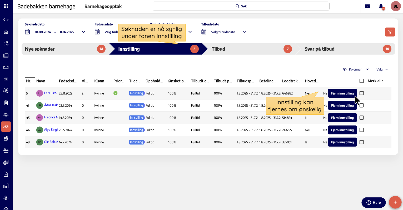This screenshot has height=210, width=403.
Task: Click the red filter funnel icon
Action: (x=390, y=32)
